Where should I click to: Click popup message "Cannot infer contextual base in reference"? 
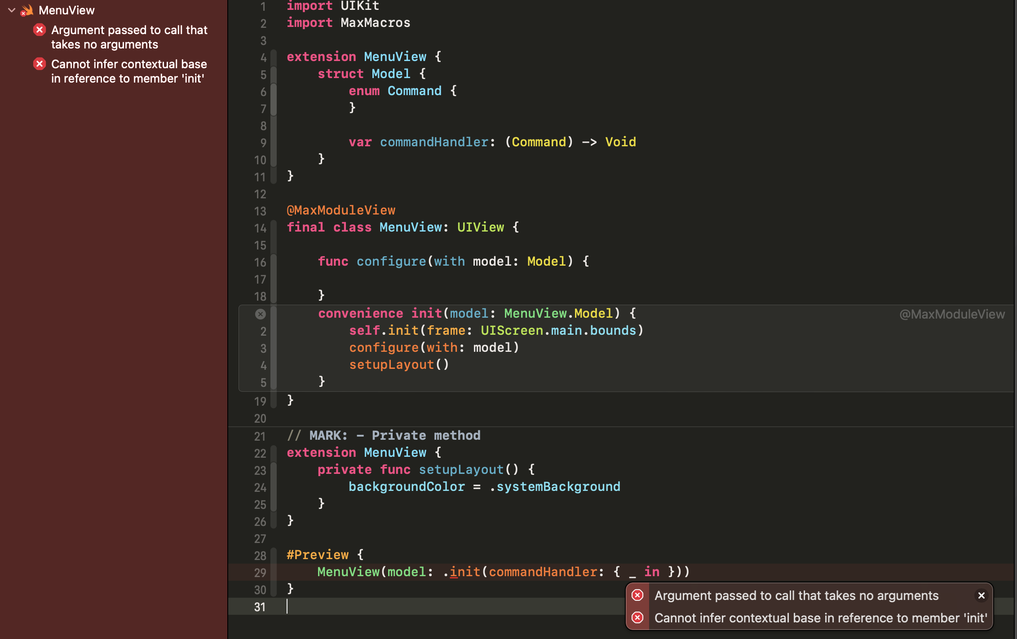click(x=820, y=618)
